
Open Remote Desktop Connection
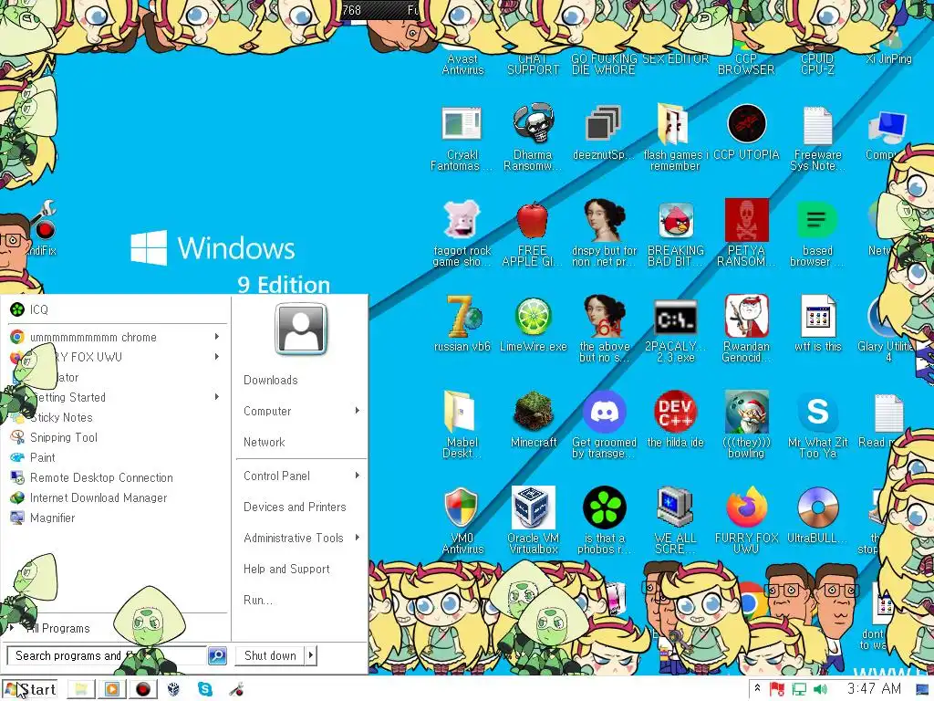(x=118, y=477)
